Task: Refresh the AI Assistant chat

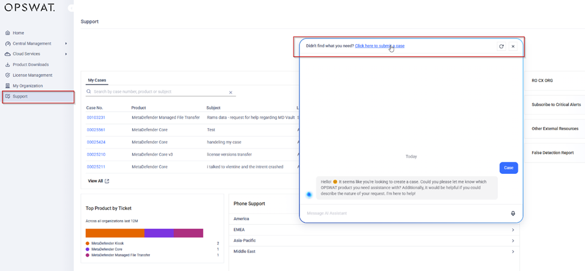Action: [x=502, y=46]
